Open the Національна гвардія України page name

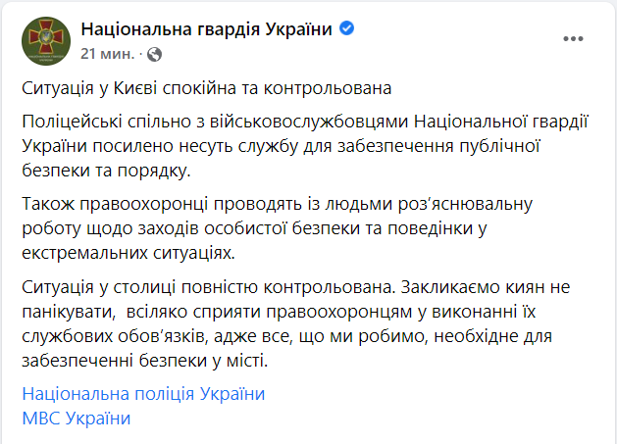[207, 27]
